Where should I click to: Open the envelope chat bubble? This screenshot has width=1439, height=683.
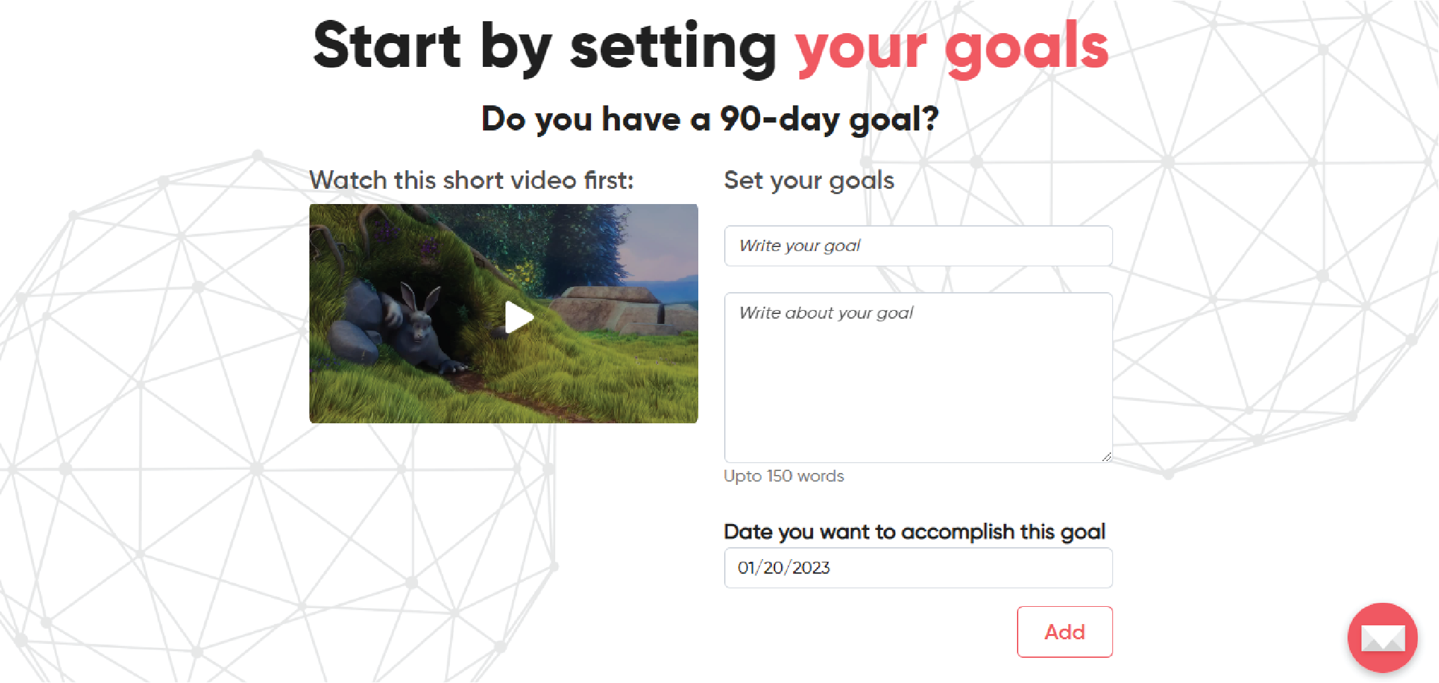tap(1382, 637)
